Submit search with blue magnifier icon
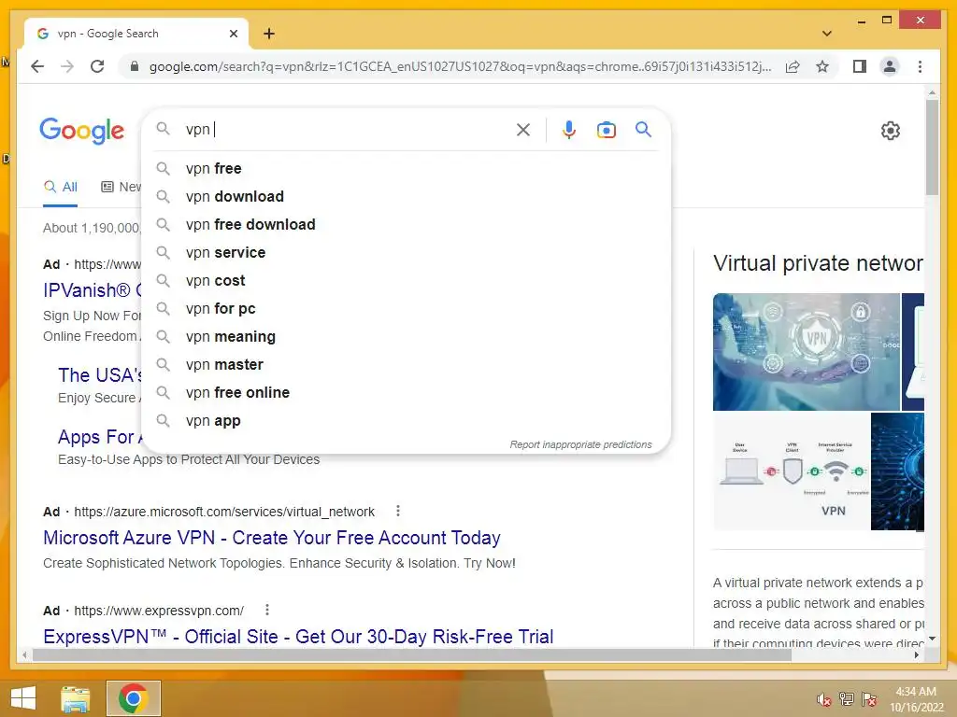The image size is (957, 717). 643,129
